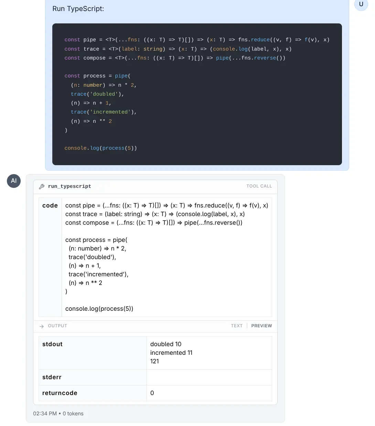
Task: Click the timestamp 02:34 PM
Action: 45,413
